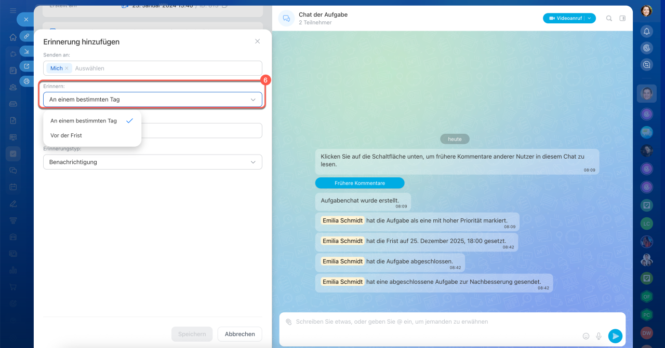The image size is (665, 348).
Task: Click Emilia Schmidt in the high priority message
Action: coord(342,220)
